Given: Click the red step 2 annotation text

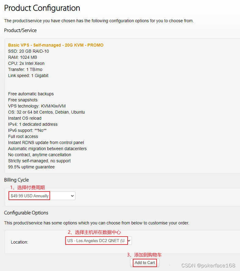Looking at the screenshot, I should click(94, 232).
